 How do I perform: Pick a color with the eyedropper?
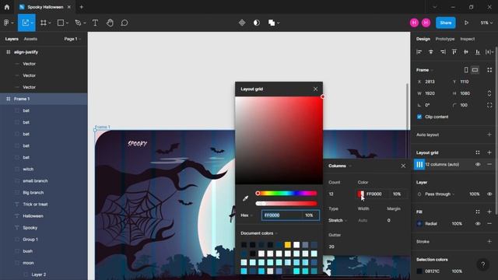[x=245, y=198]
